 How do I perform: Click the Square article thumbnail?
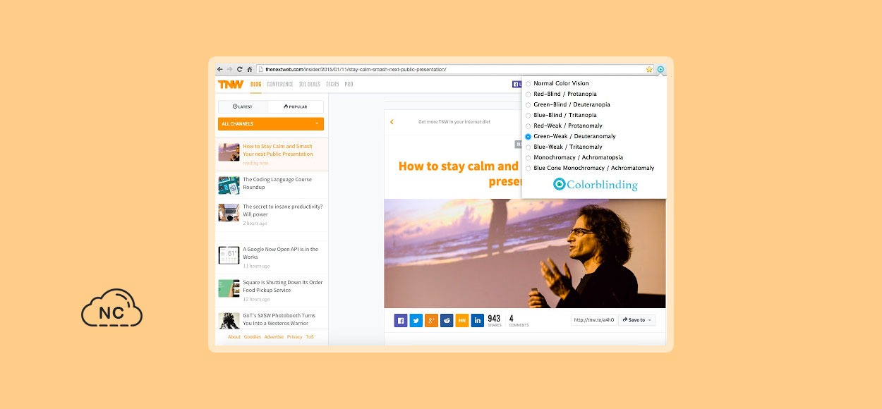click(229, 288)
